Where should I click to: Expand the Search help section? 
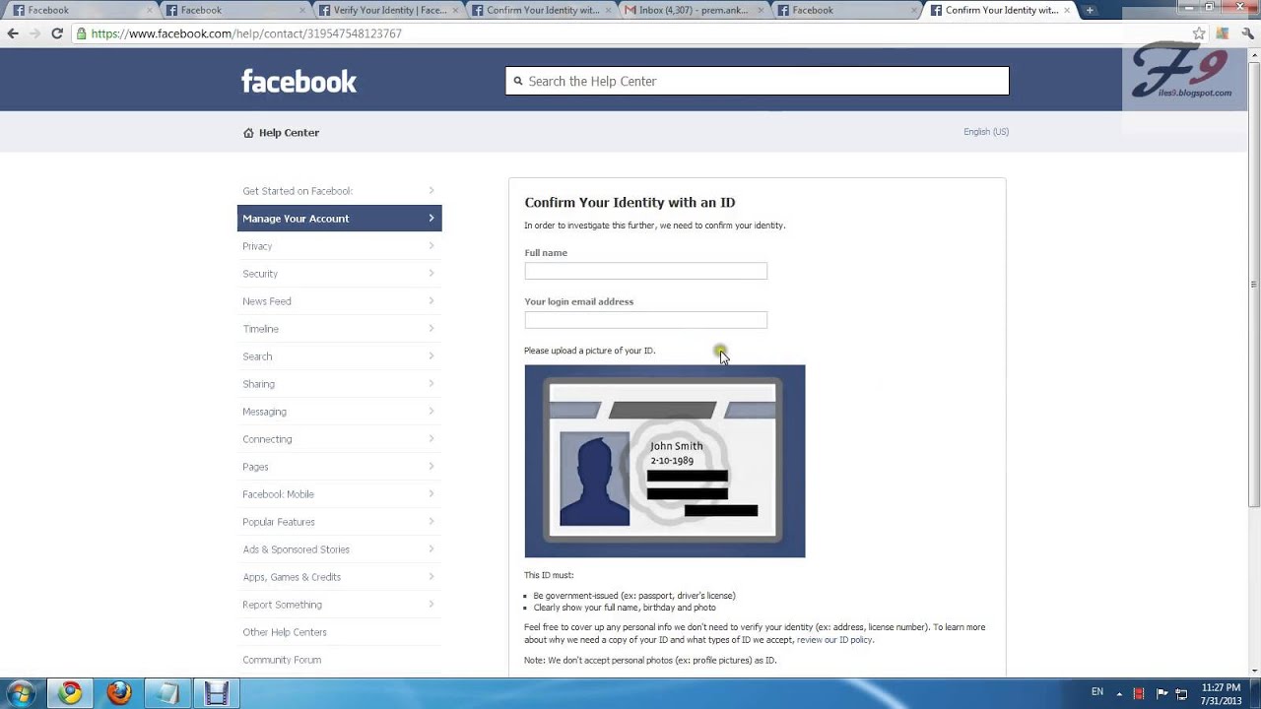point(339,356)
